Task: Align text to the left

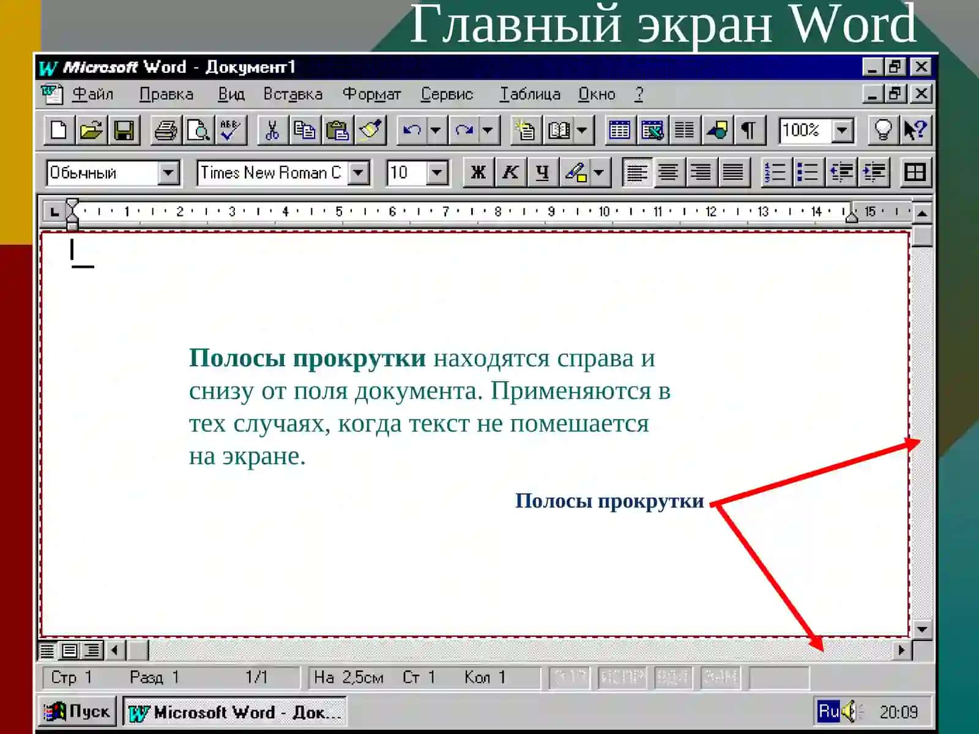Action: click(x=636, y=172)
